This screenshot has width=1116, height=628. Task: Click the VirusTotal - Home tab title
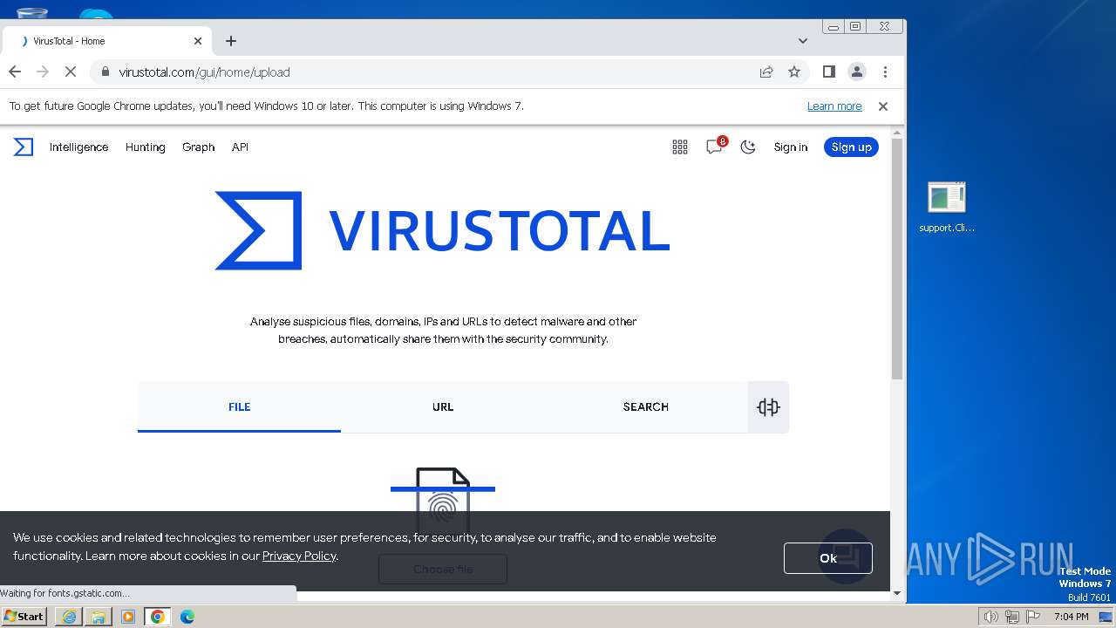(x=69, y=41)
